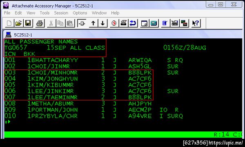Open the Session menu

click(61, 13)
